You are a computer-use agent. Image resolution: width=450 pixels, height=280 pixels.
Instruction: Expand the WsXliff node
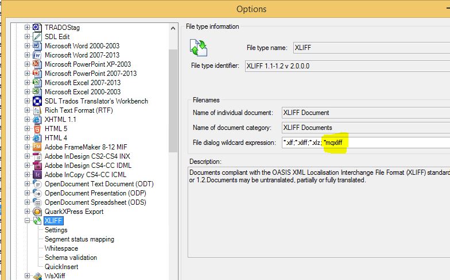point(28,276)
